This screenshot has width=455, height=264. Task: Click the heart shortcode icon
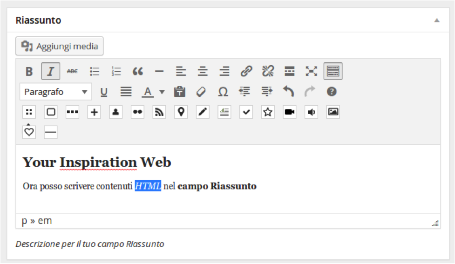[29, 132]
